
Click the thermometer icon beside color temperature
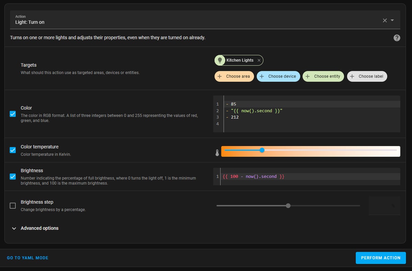point(217,153)
